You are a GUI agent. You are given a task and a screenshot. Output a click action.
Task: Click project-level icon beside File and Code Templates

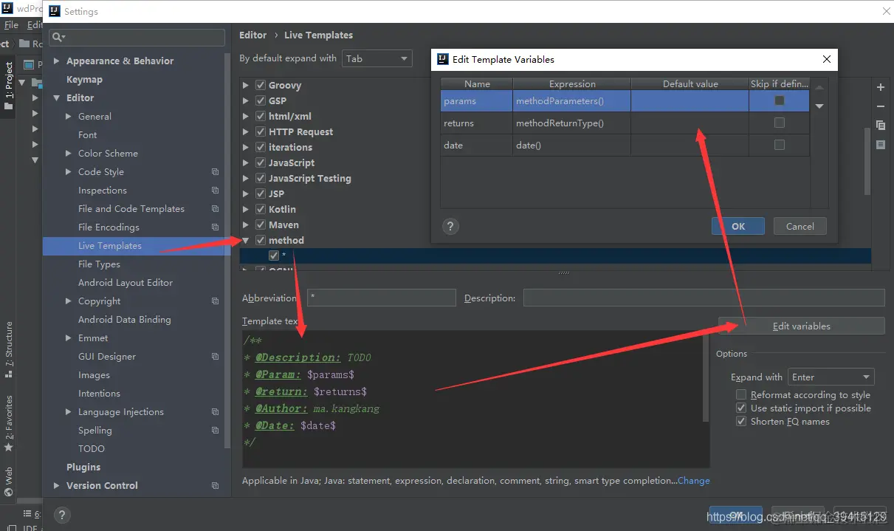click(x=215, y=209)
